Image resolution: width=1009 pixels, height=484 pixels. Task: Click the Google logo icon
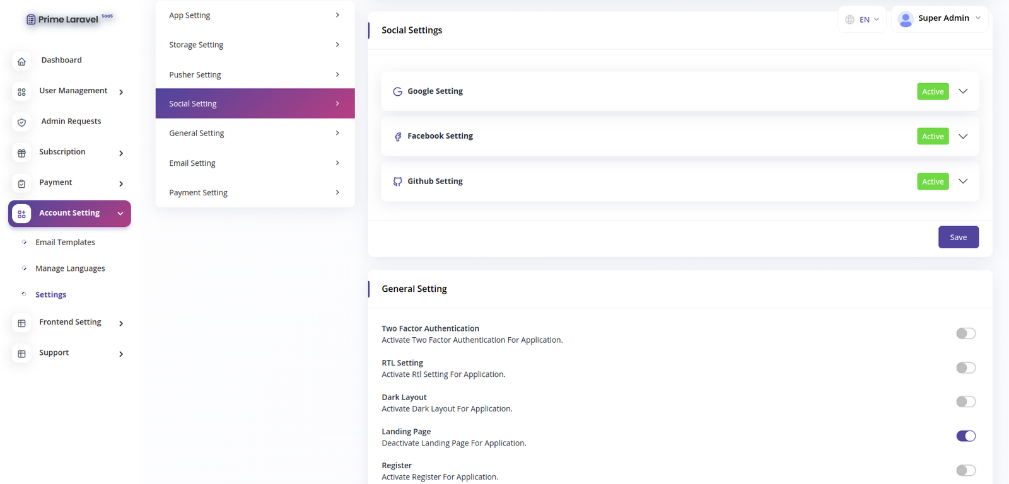[x=397, y=91]
